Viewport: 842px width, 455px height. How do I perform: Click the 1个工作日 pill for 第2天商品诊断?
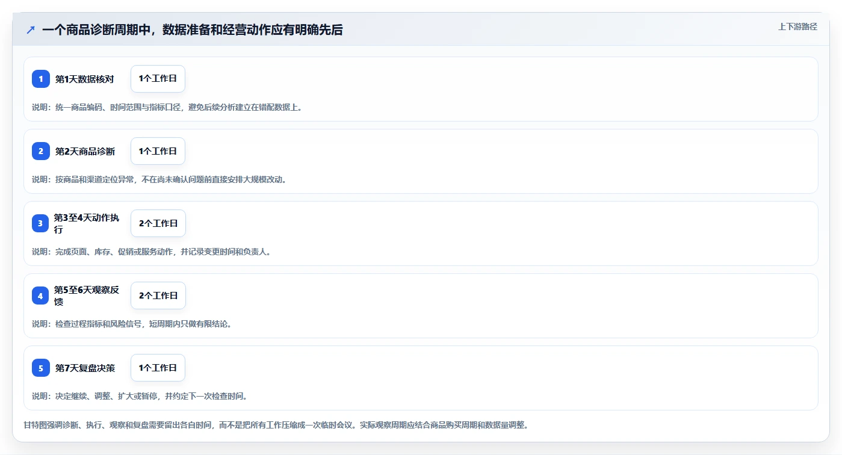tap(158, 151)
